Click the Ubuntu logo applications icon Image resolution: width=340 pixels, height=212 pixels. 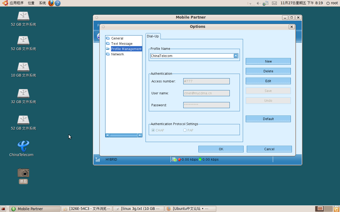5,3
